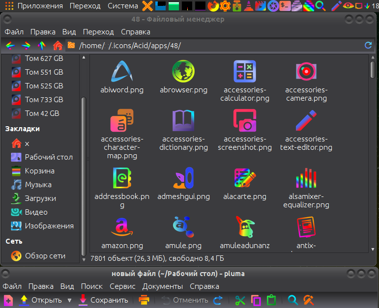Open Документы menu in pluma
This screenshot has width=379, height=308.
click(x=162, y=286)
